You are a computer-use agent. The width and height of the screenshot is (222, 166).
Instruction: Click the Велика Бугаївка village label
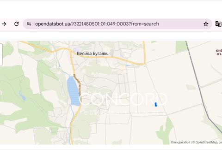pos(92,53)
